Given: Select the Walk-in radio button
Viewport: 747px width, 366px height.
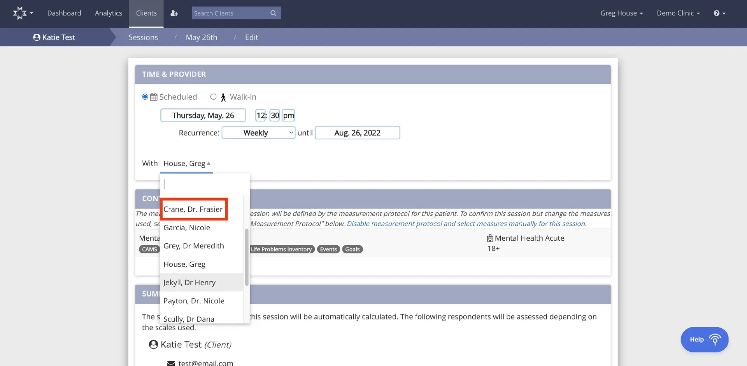Looking at the screenshot, I should (x=213, y=97).
